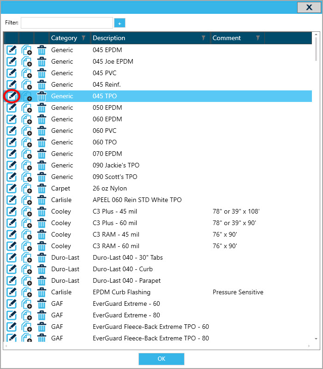Edit the 070 EPDM row
Screen dimensions: 323x369
point(11,154)
